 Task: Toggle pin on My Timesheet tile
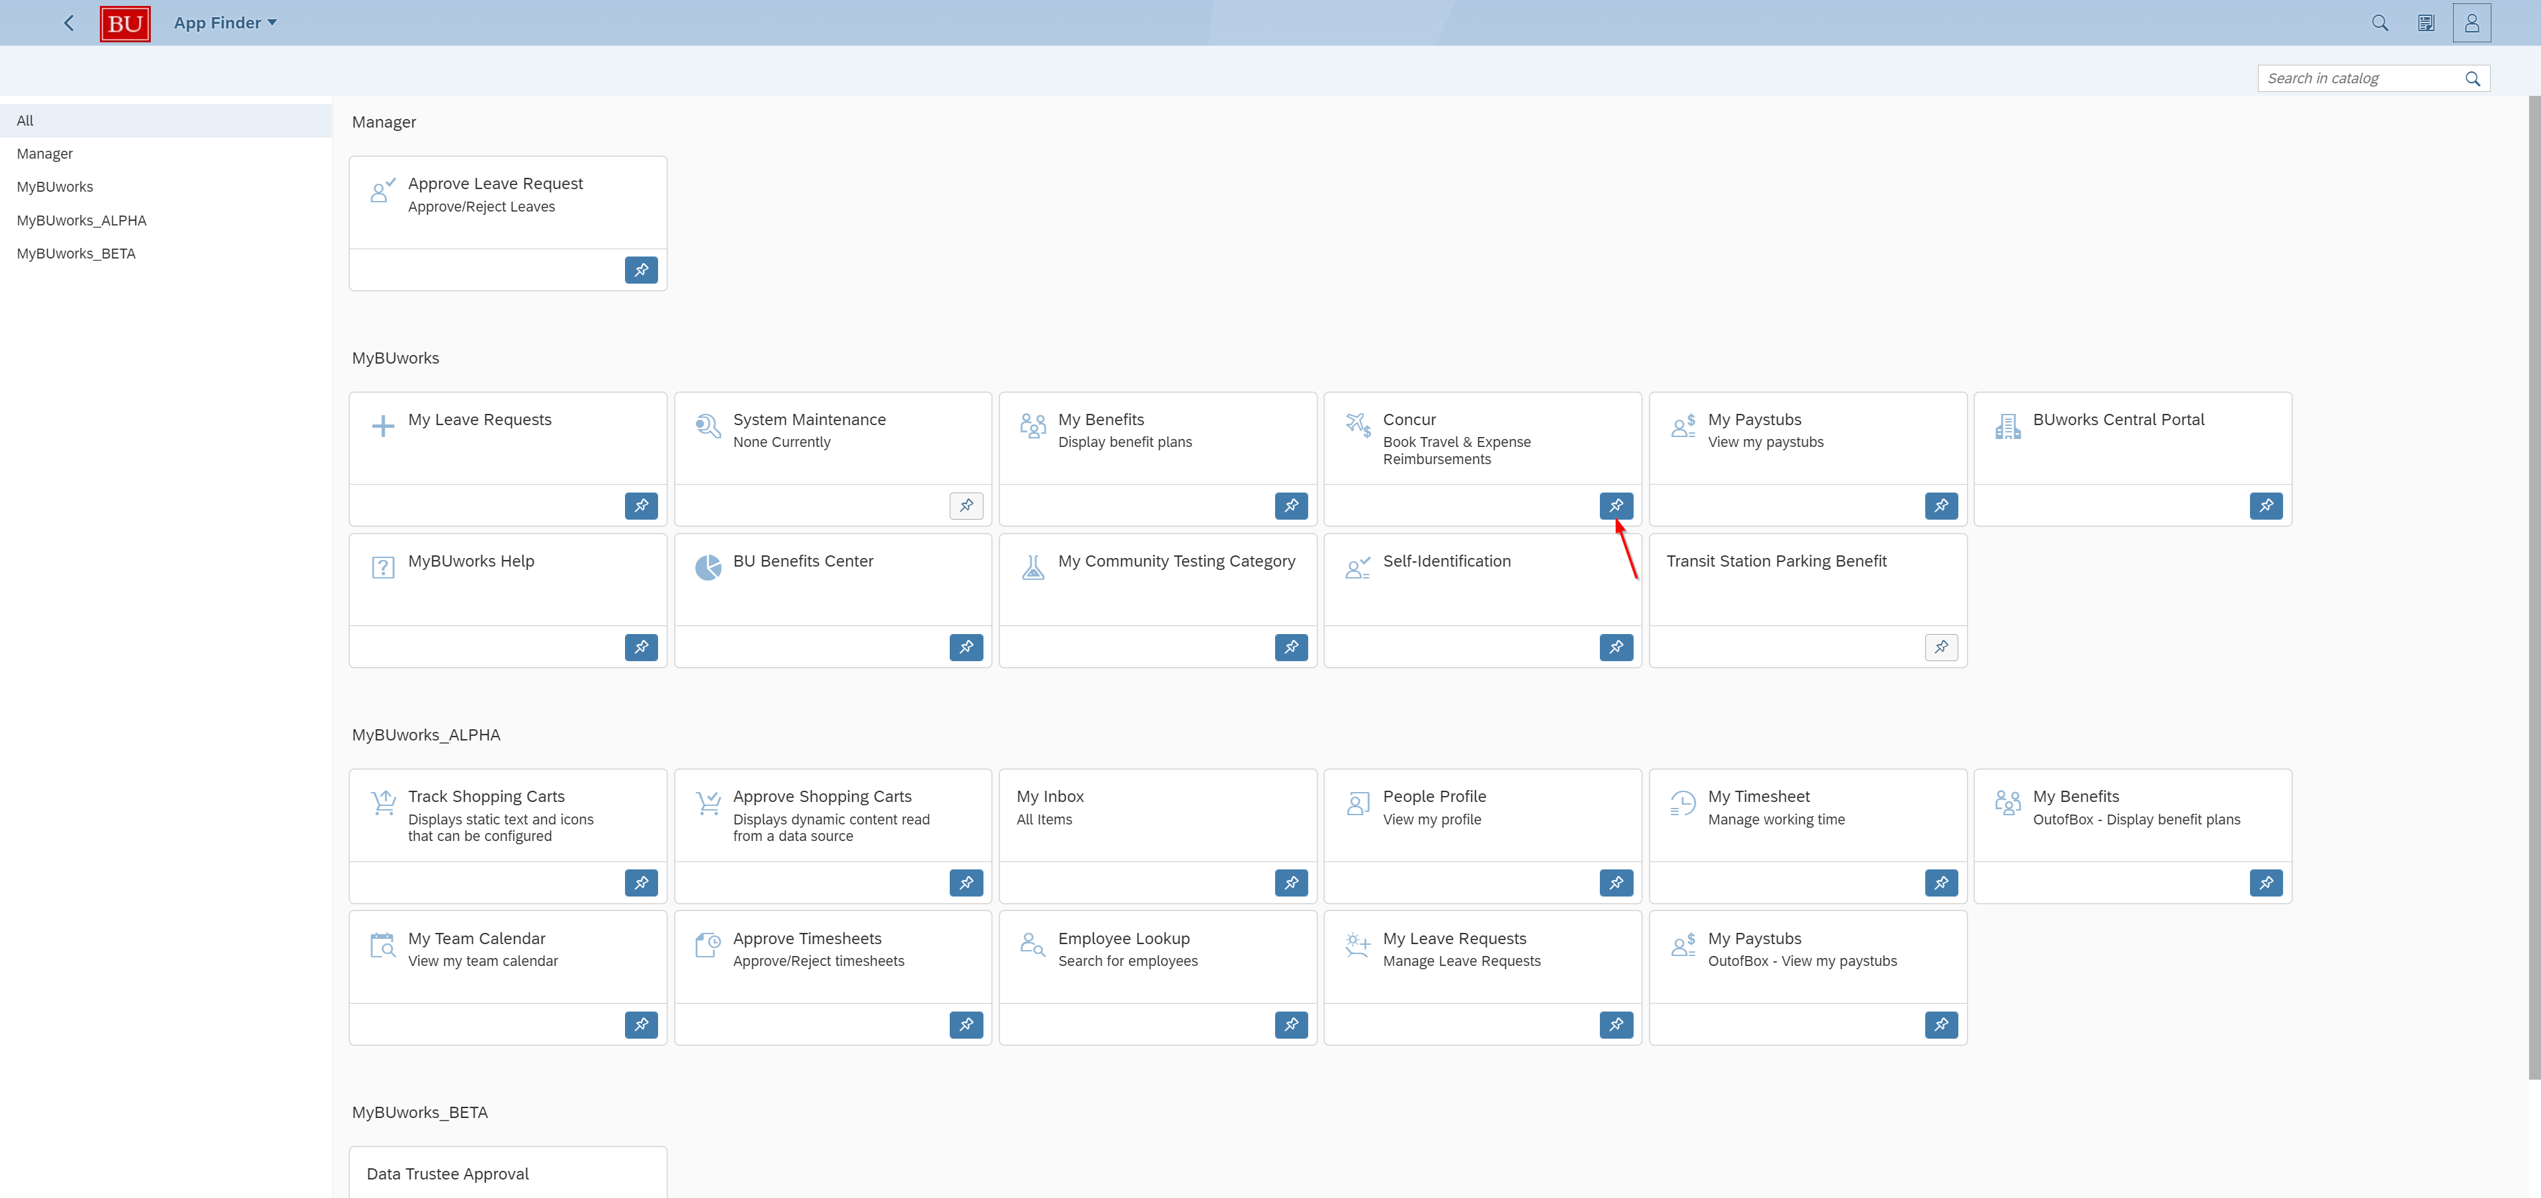tap(1941, 883)
